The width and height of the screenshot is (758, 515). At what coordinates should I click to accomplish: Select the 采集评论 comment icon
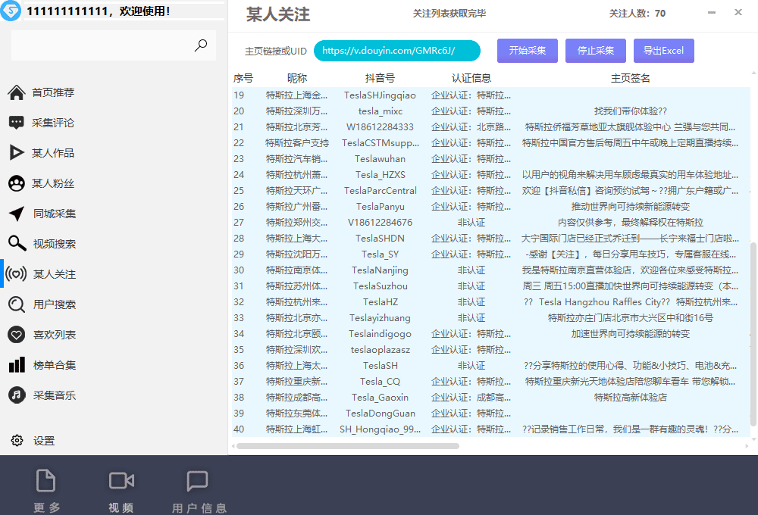point(17,122)
